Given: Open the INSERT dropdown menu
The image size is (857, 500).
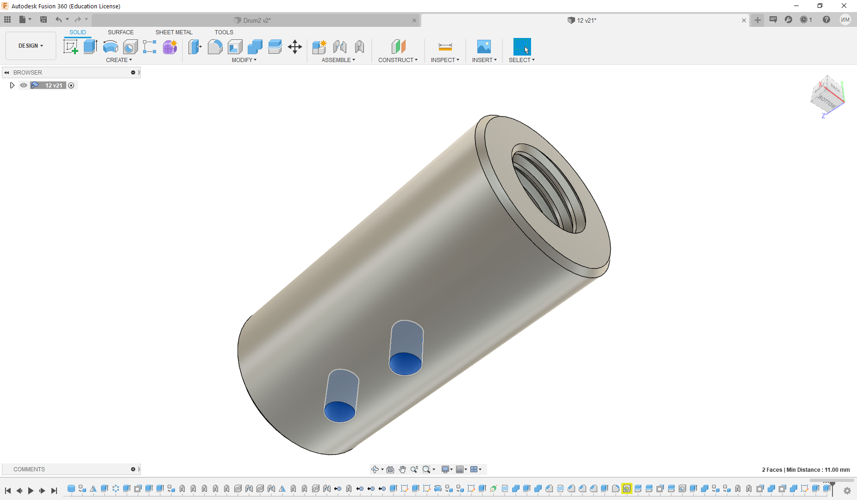Looking at the screenshot, I should pos(484,60).
